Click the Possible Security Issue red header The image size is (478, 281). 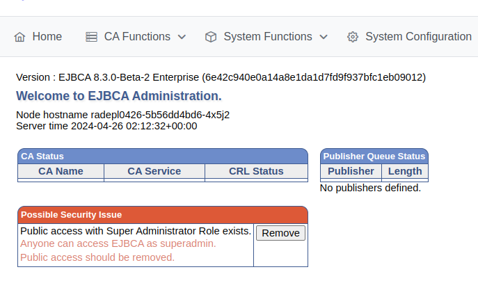click(x=71, y=214)
